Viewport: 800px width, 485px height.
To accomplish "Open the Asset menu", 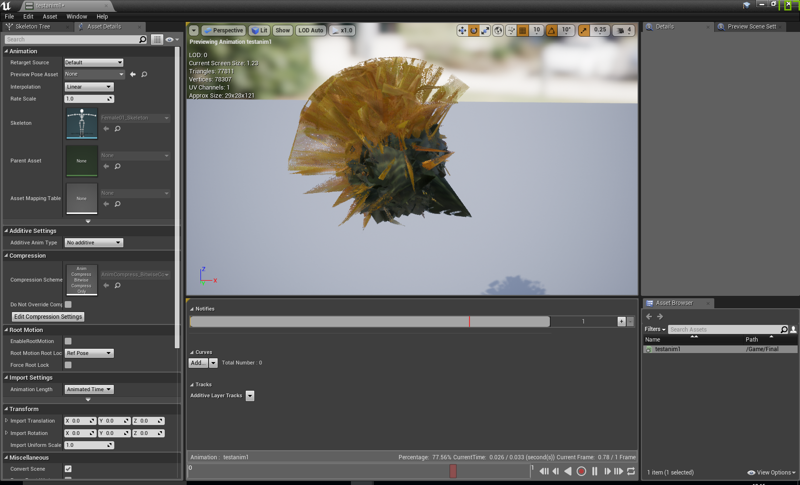I will 50,16.
